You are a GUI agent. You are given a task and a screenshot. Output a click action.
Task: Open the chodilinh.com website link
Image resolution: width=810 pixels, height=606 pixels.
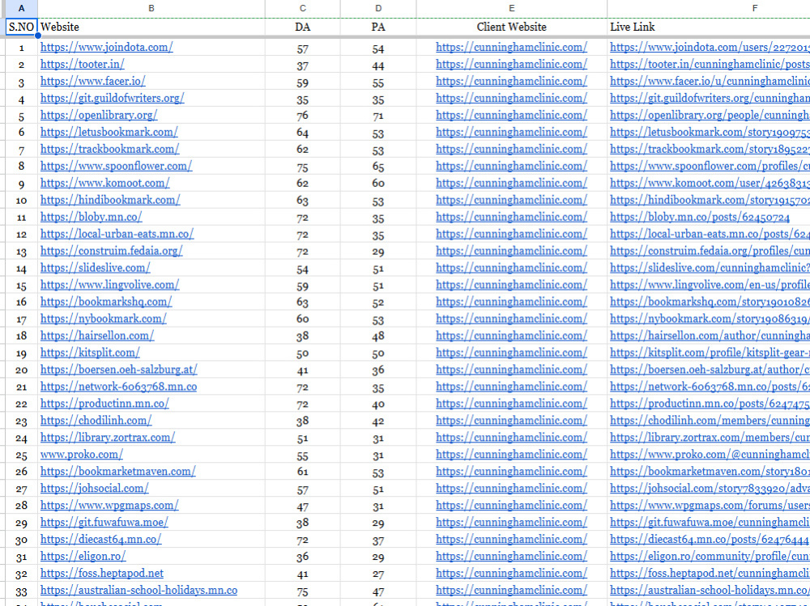click(96, 421)
